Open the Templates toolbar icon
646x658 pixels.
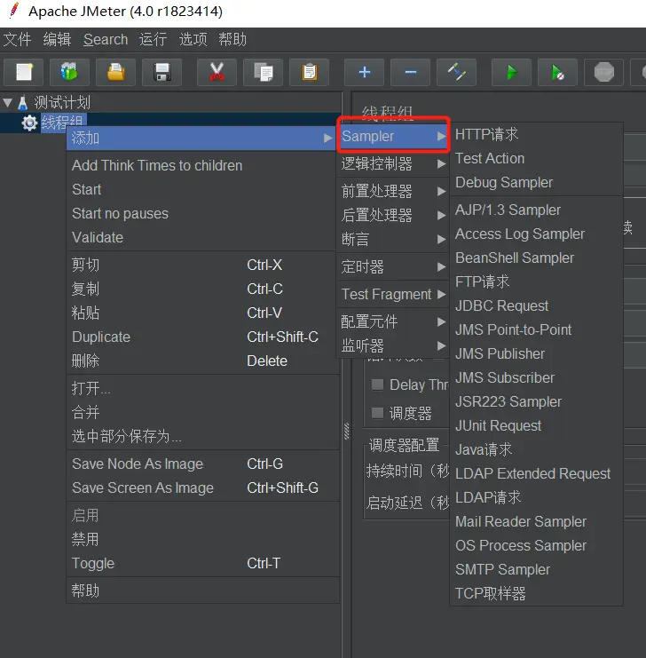69,72
